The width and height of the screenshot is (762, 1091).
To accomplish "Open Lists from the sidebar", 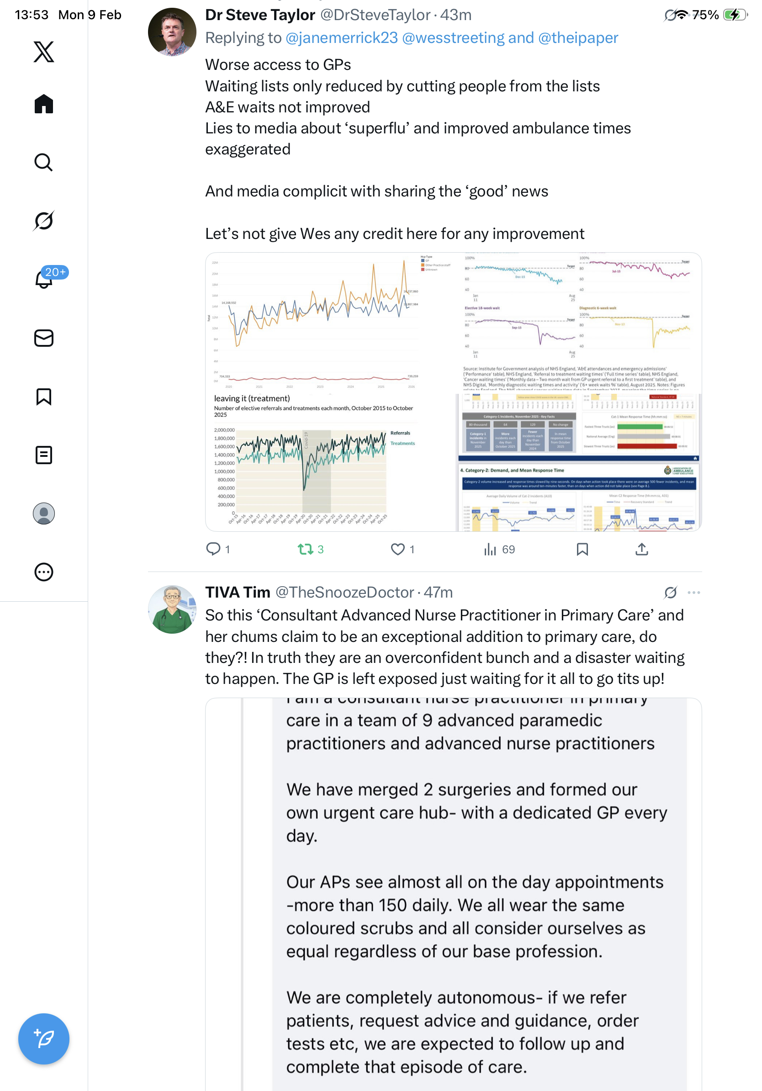I will pos(44,455).
